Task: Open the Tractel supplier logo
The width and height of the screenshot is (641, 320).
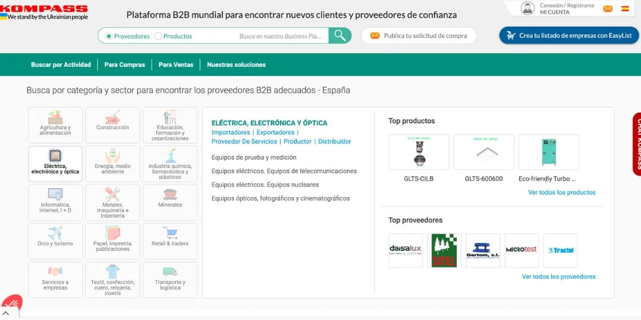Action: (560, 251)
